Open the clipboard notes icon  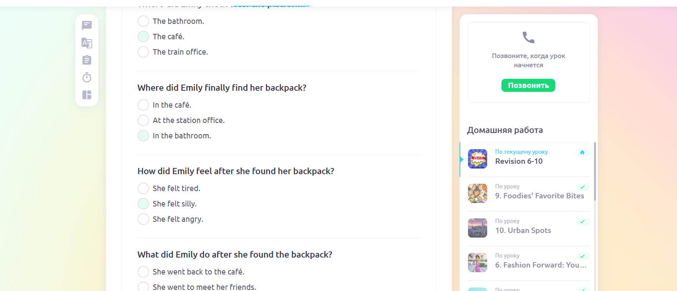coord(87,60)
